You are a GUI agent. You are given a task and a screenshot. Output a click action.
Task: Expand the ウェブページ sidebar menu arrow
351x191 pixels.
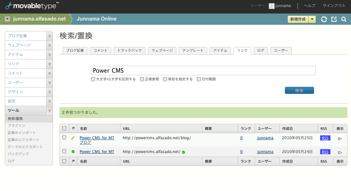[x=49, y=46]
